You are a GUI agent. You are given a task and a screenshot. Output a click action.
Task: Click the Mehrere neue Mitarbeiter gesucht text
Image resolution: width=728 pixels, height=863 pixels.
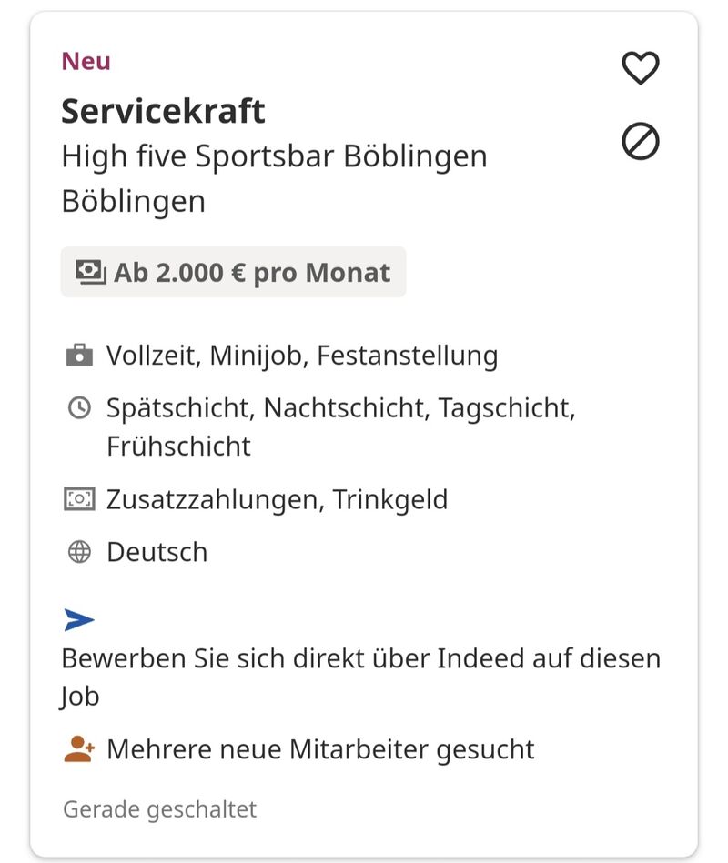tap(320, 749)
